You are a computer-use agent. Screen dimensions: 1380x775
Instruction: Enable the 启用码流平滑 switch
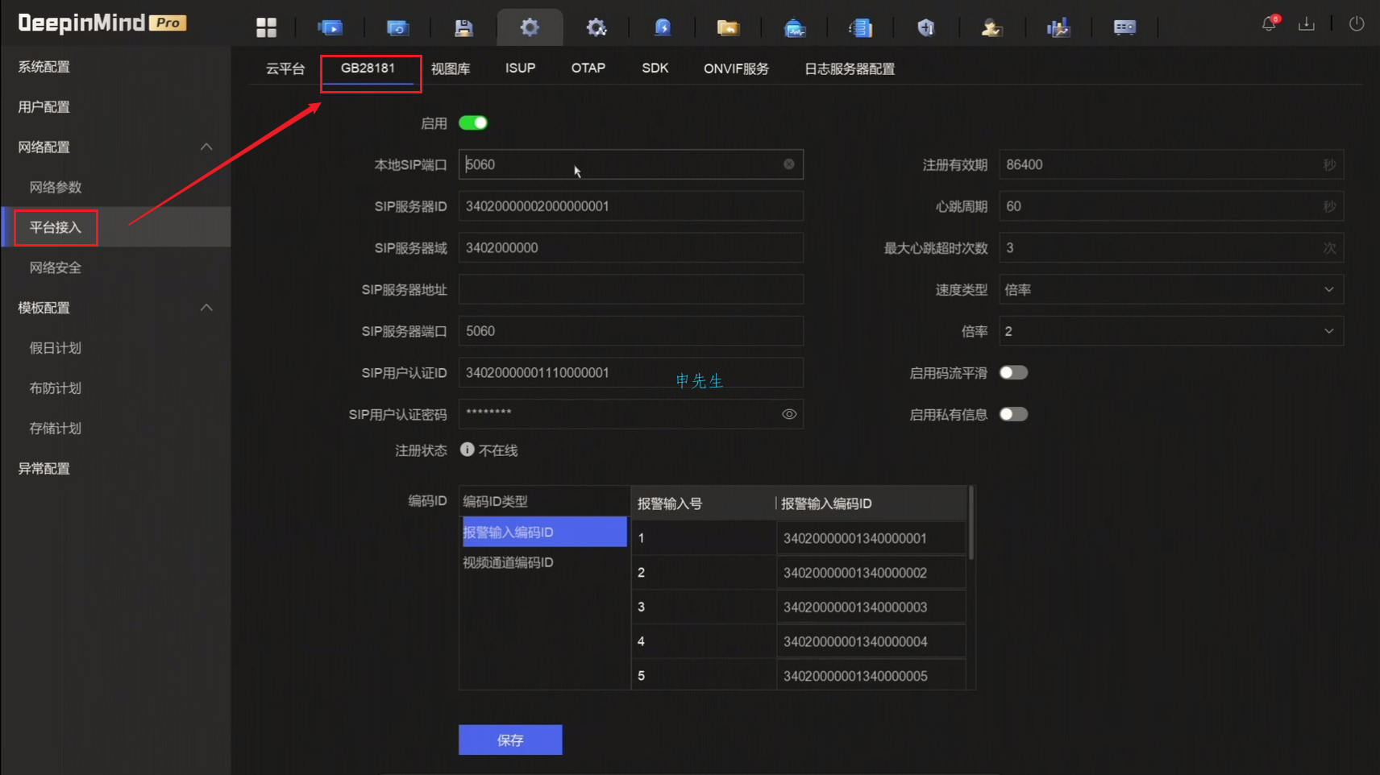1014,372
